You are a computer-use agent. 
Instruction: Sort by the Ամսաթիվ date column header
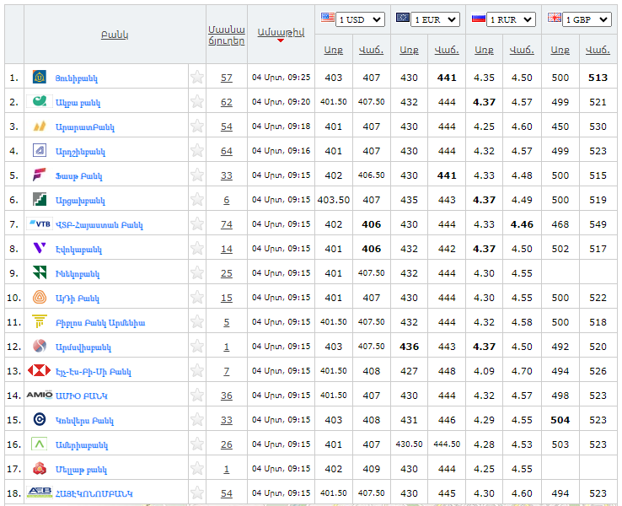(280, 32)
